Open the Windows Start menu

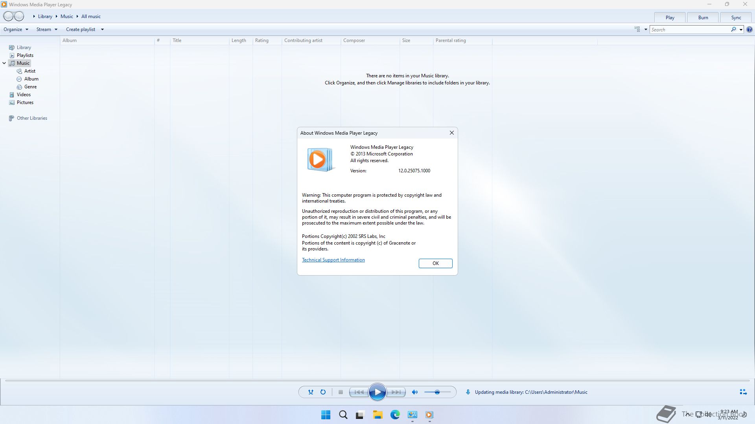tap(326, 415)
